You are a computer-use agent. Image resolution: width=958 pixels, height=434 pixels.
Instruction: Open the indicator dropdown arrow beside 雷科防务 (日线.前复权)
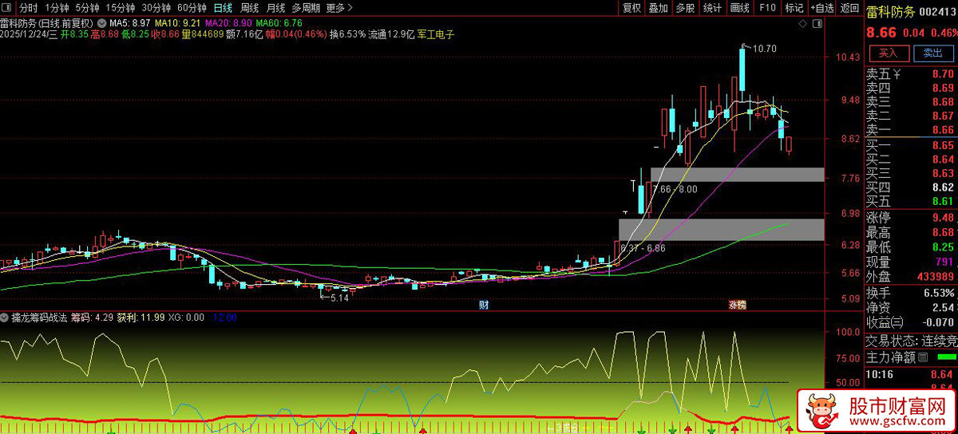[101, 24]
